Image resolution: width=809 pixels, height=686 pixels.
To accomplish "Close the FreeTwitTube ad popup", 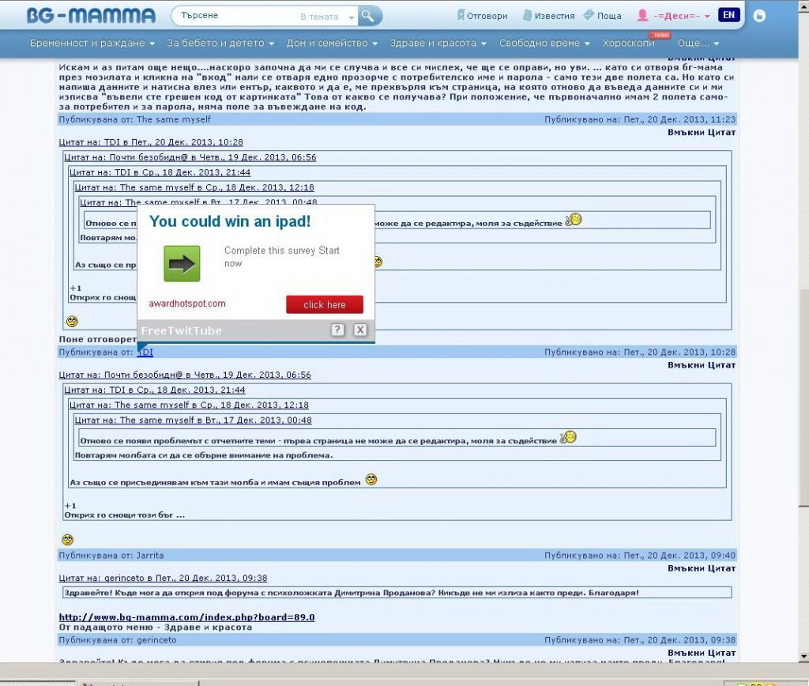I will pos(360,330).
